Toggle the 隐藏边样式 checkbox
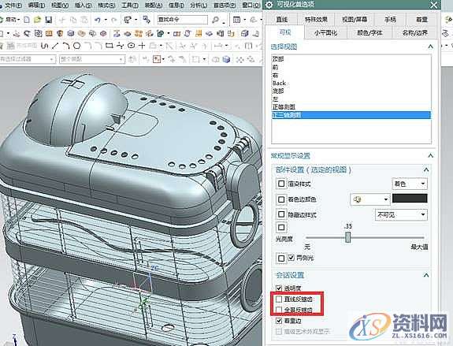This screenshot has height=346, width=453. click(281, 214)
